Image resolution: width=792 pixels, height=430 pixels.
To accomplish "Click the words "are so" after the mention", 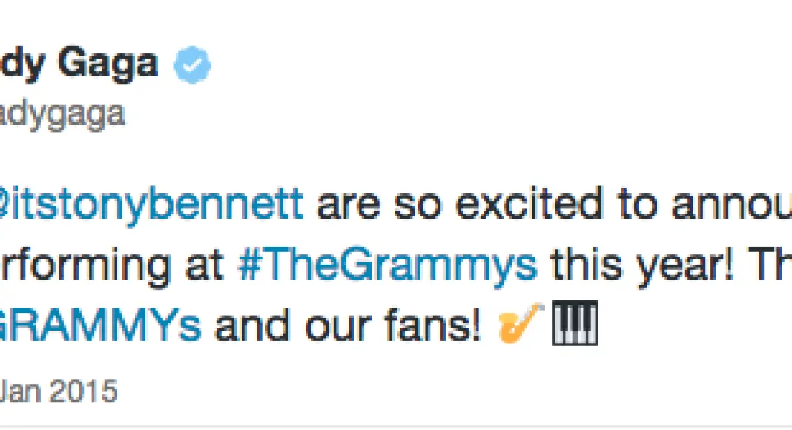I will pyautogui.click(x=380, y=205).
